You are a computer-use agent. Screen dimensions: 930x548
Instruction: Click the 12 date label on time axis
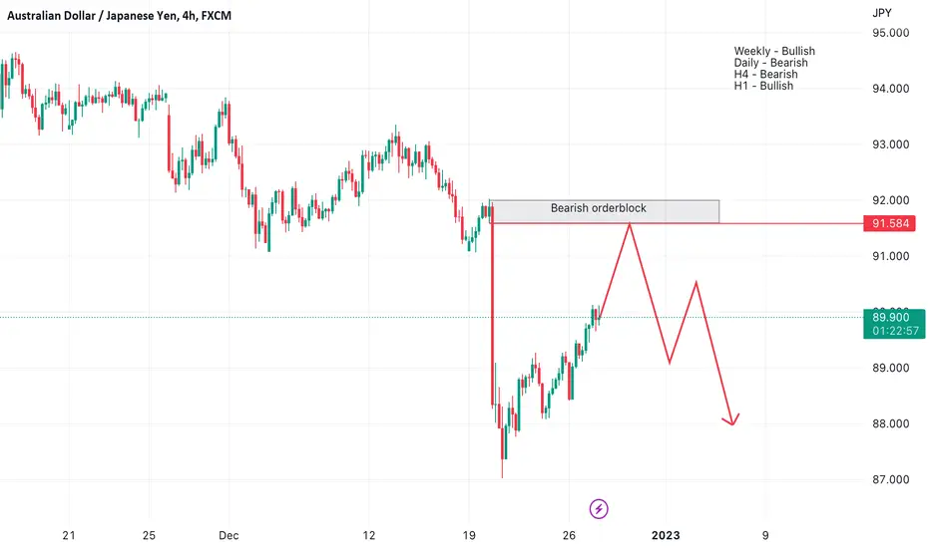point(369,536)
